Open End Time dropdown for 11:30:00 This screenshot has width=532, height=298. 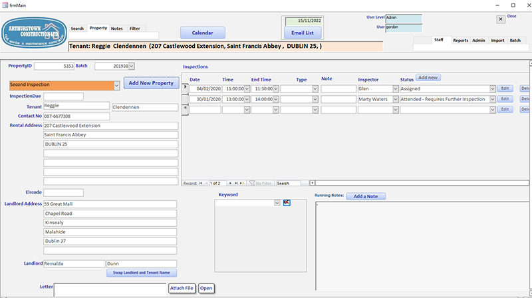(x=276, y=89)
